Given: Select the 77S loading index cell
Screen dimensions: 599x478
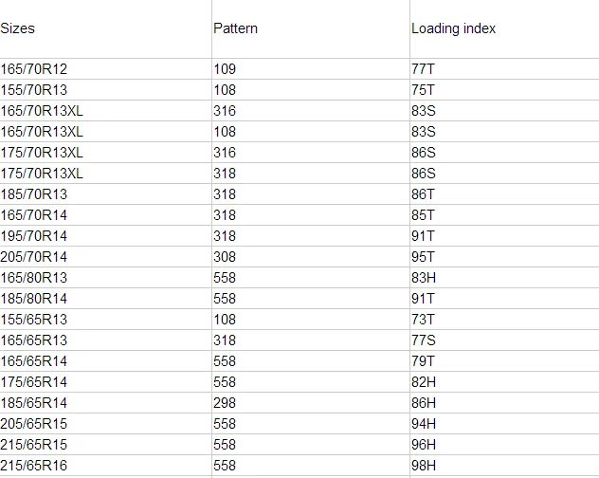Looking at the screenshot, I should pos(423,340).
